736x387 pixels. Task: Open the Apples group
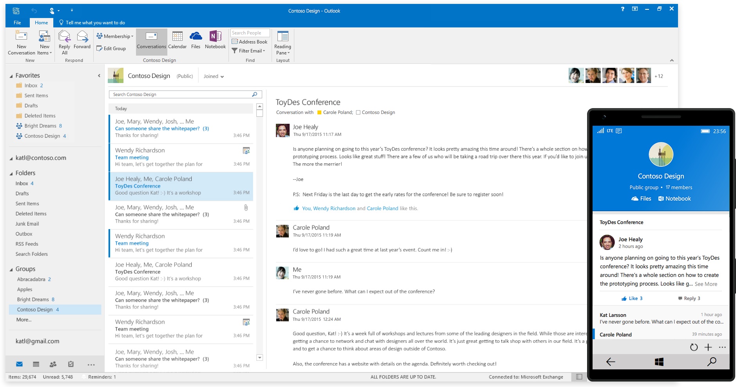pos(24,289)
